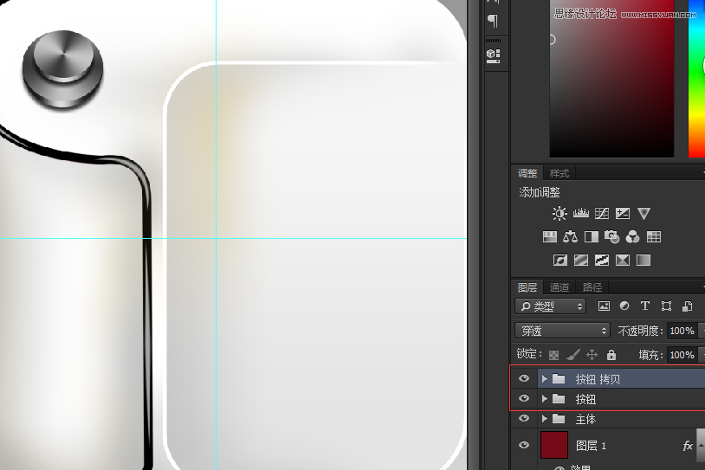Switch to the 调整 tab
This screenshot has width=705, height=470.
pos(527,173)
